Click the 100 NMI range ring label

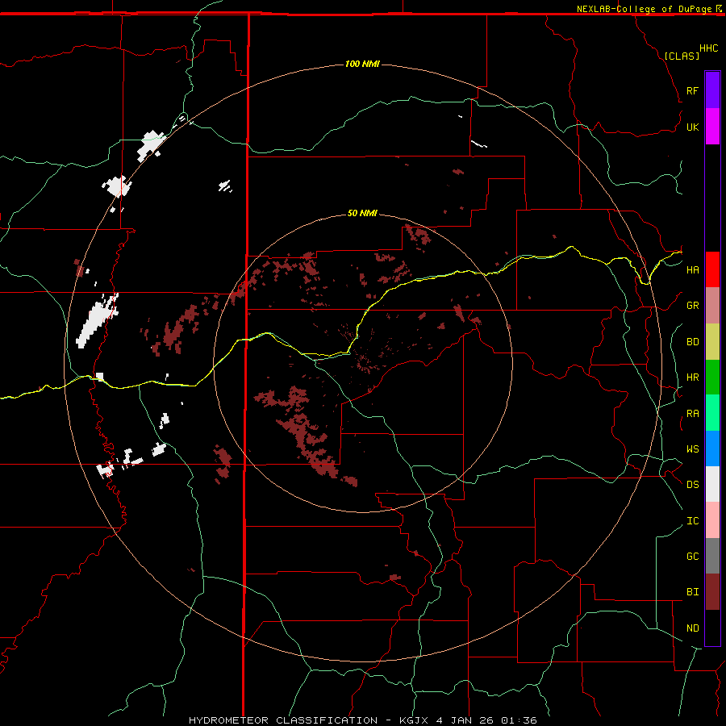(362, 64)
